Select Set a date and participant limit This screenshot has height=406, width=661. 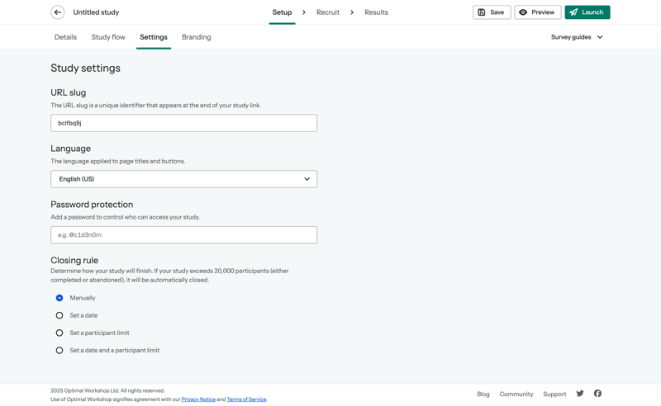click(59, 350)
